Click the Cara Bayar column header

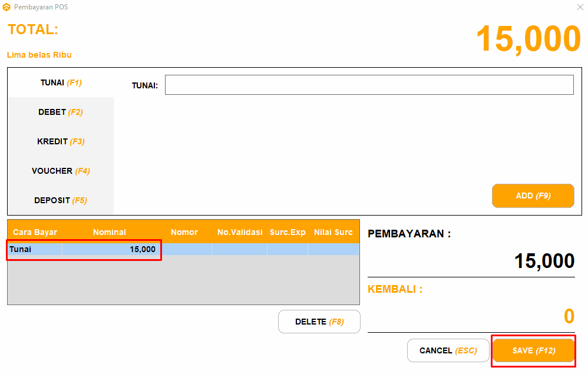tap(35, 232)
